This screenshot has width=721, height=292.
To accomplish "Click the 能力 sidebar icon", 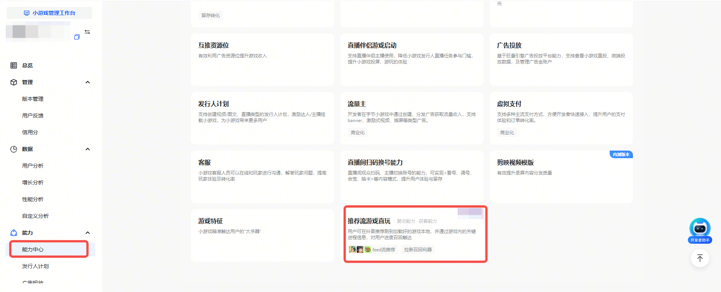I will point(14,233).
